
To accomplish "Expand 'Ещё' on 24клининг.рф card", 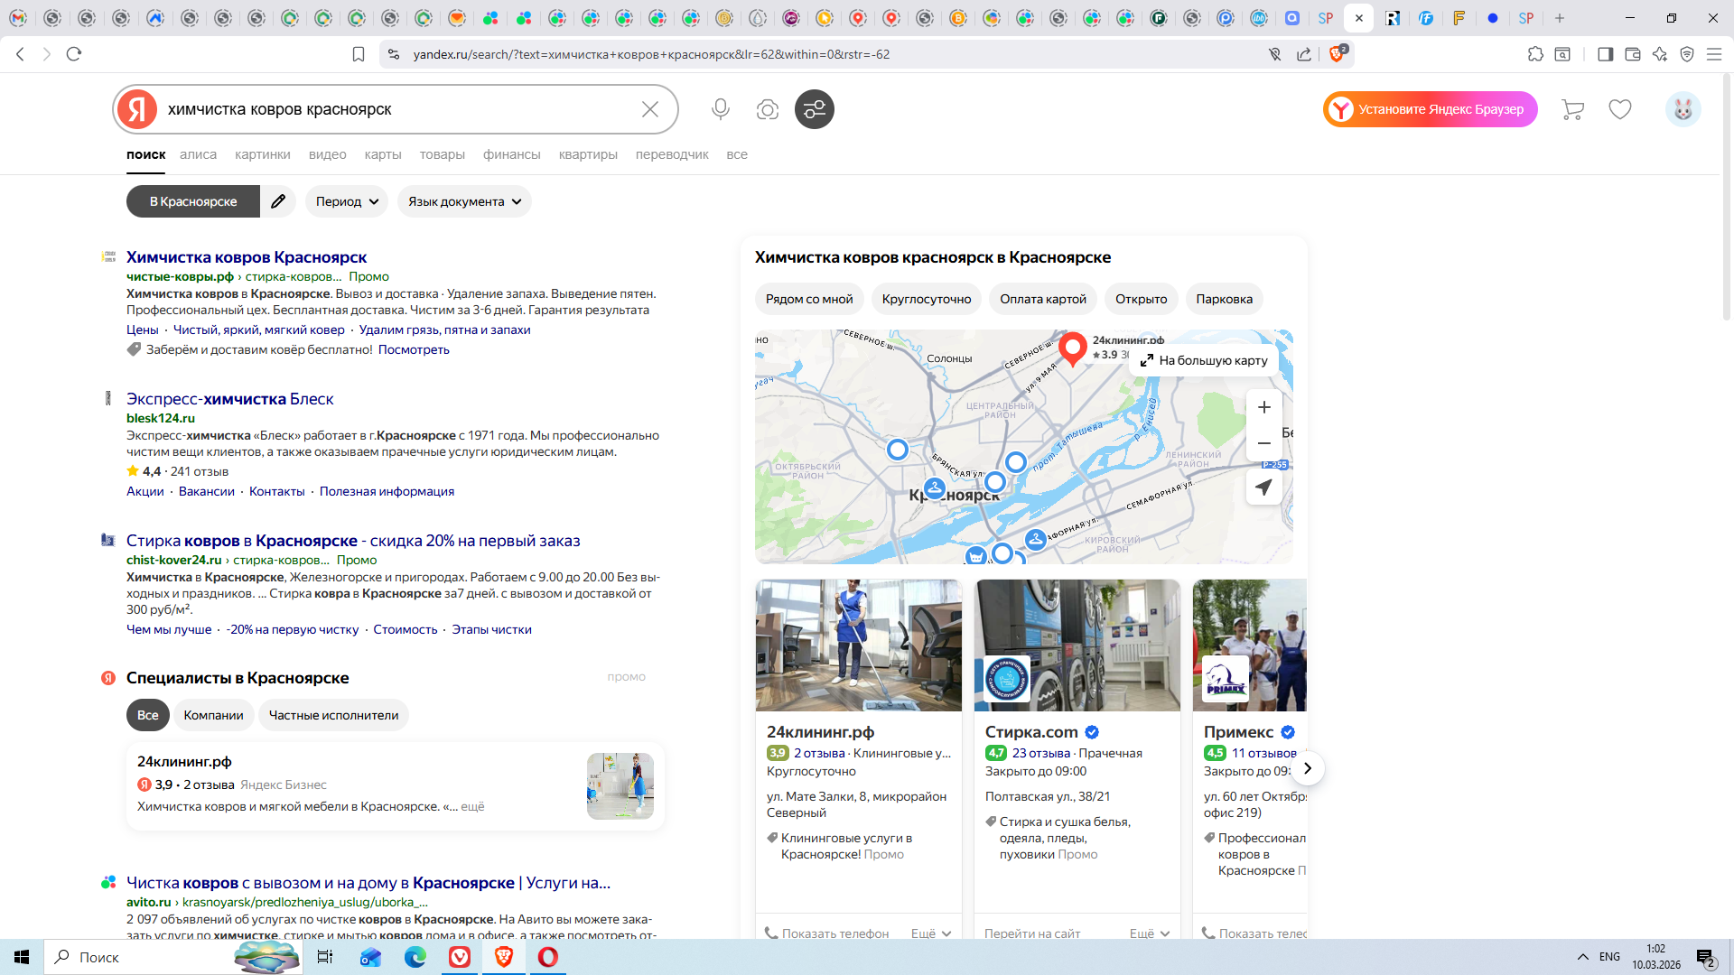I will pyautogui.click(x=930, y=933).
